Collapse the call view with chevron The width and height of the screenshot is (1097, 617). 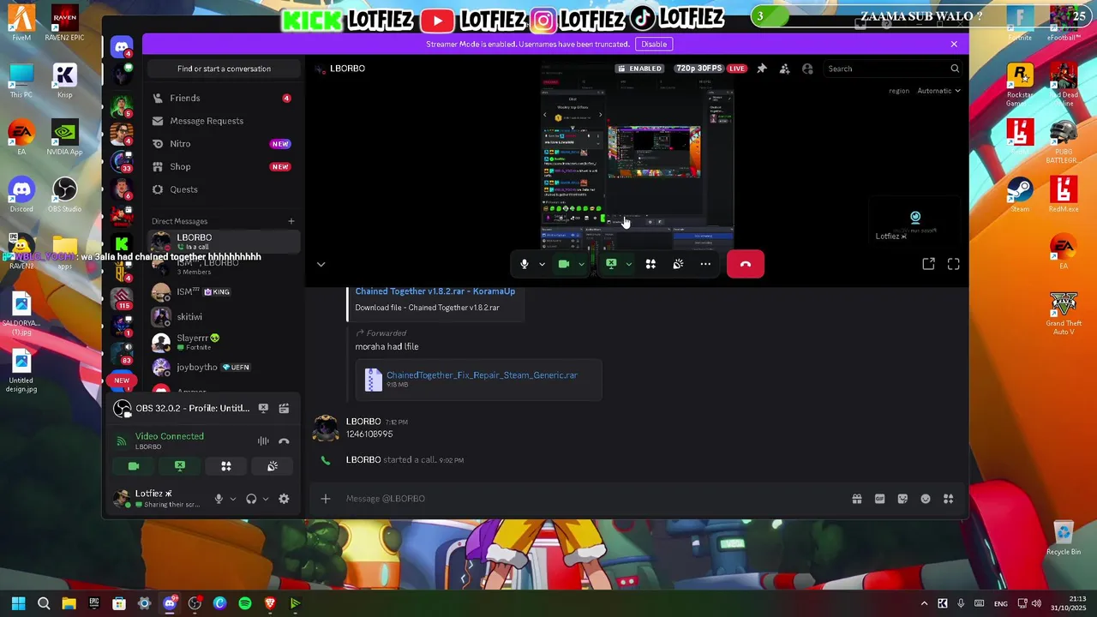tap(321, 264)
